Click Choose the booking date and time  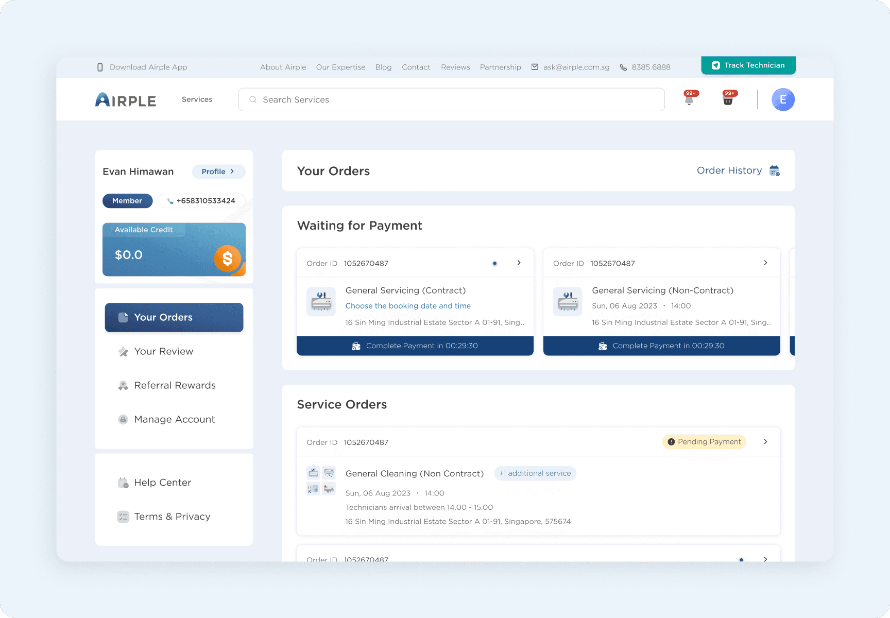[x=408, y=306]
